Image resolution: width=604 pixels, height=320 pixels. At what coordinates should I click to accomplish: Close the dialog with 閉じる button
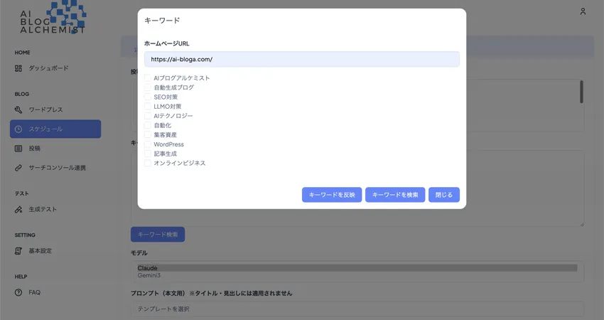pos(444,195)
